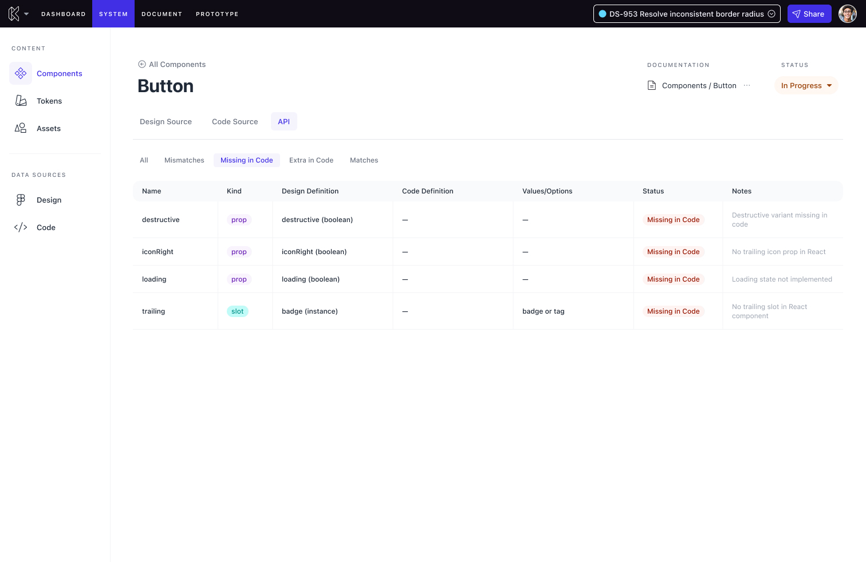
Task: Click the Share button
Action: [809, 14]
